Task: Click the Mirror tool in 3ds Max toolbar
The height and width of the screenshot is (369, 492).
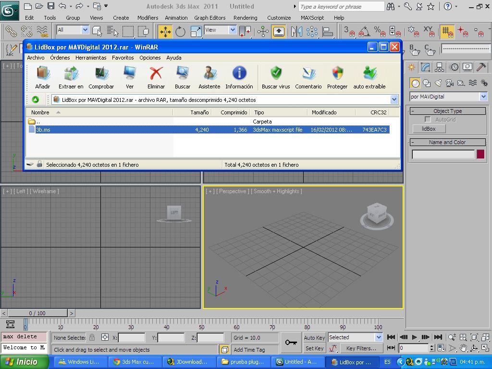Action: (296, 31)
